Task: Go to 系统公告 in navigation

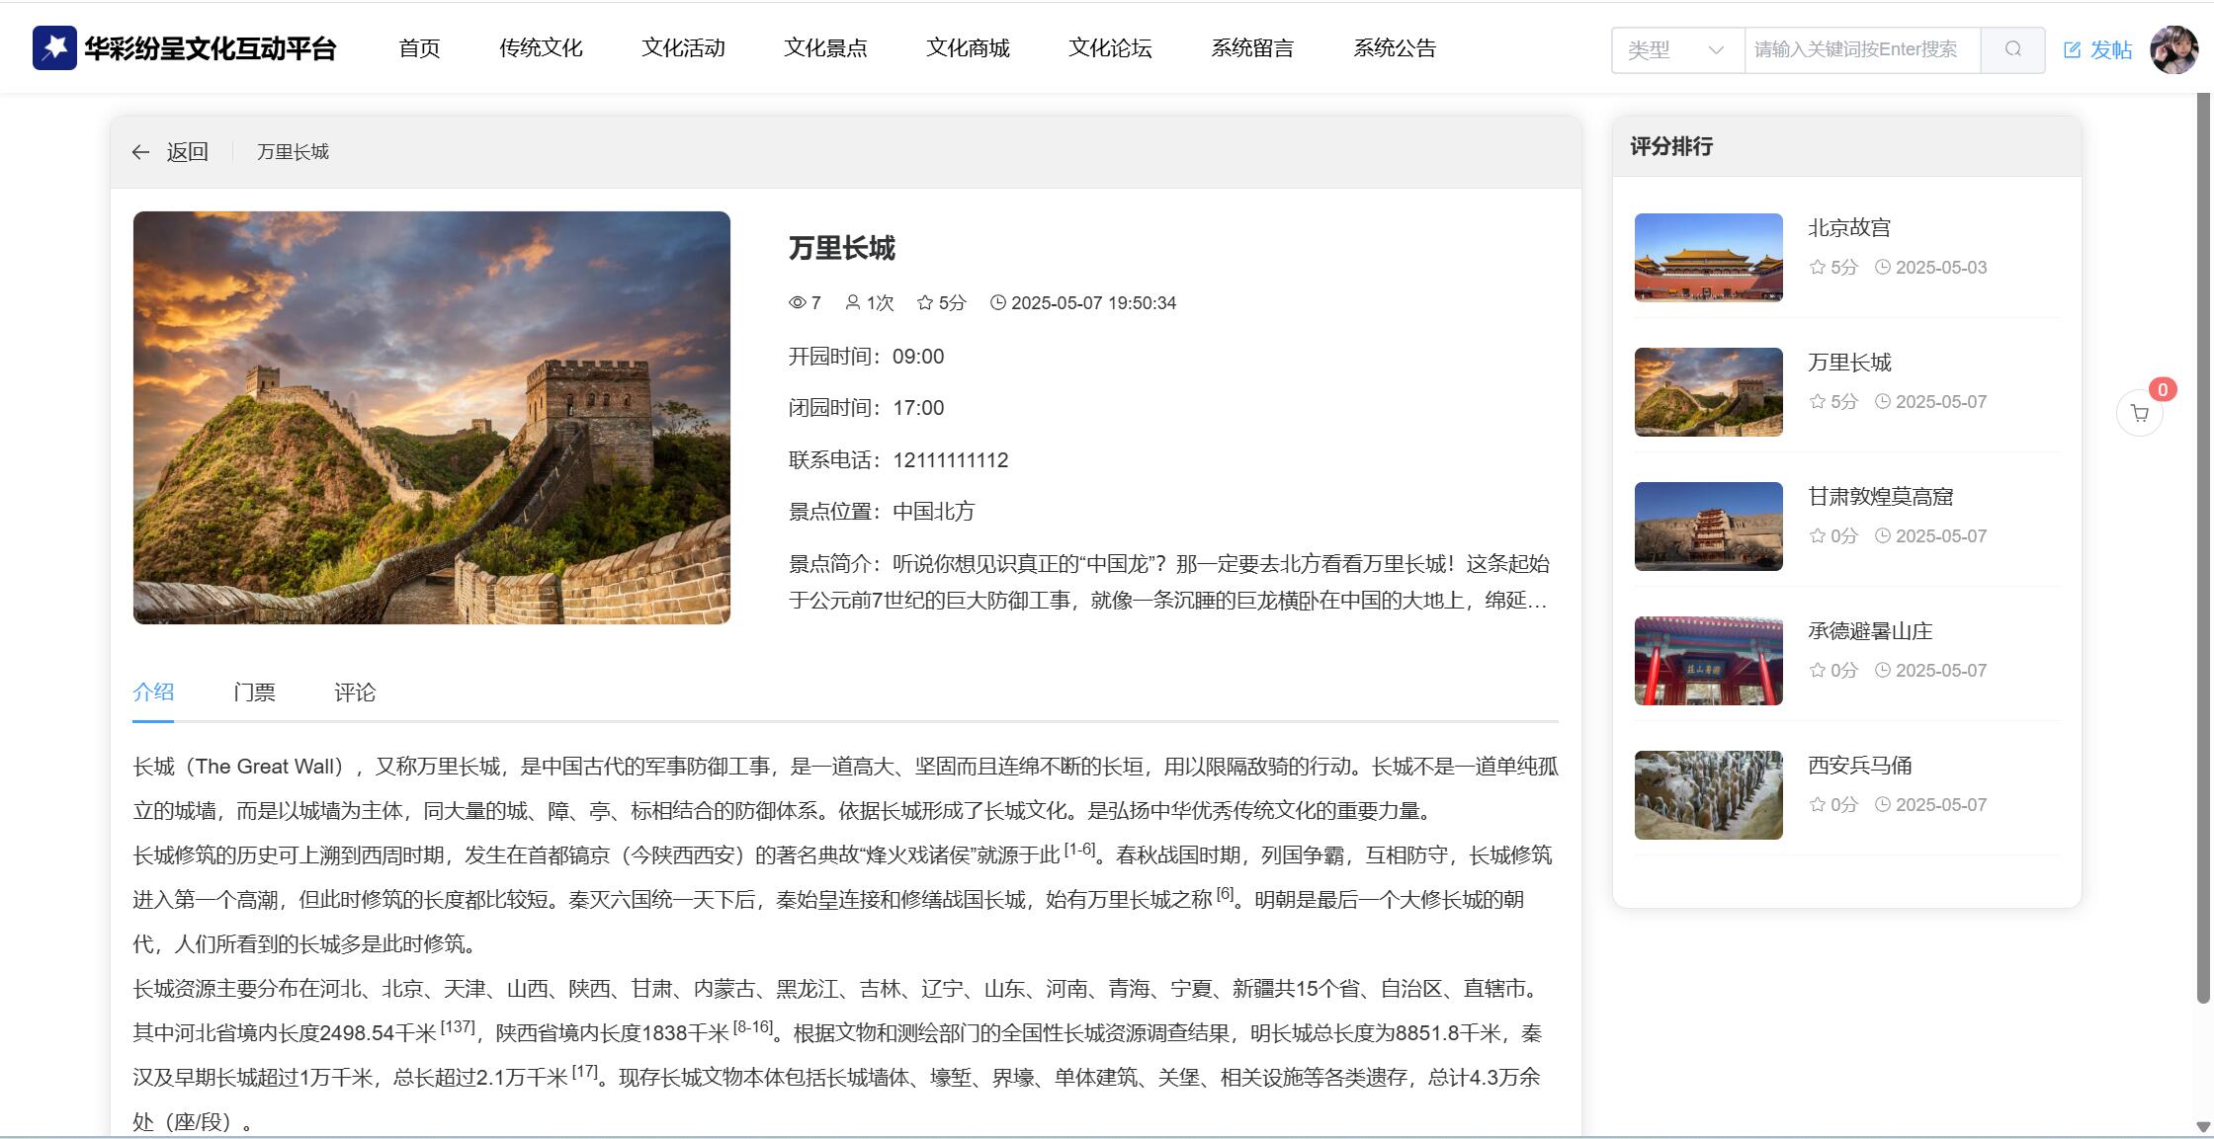Action: tap(1395, 47)
